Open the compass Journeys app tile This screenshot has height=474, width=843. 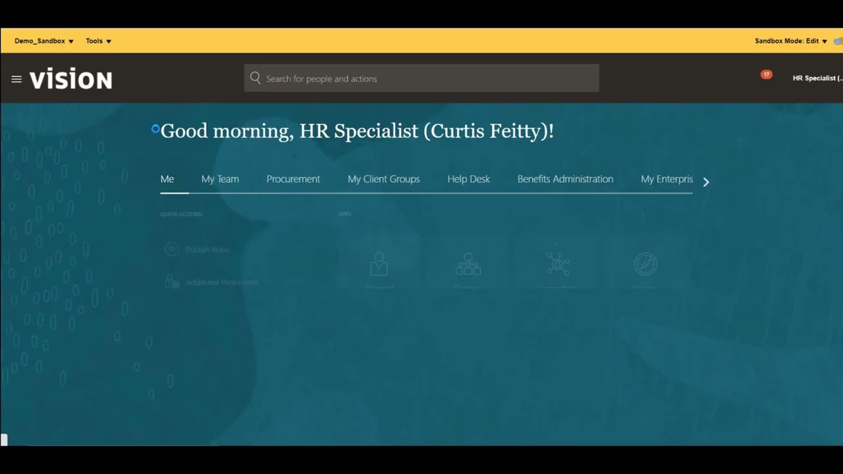click(x=645, y=264)
